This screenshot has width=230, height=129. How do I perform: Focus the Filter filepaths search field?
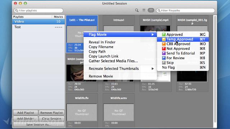tap(185, 10)
